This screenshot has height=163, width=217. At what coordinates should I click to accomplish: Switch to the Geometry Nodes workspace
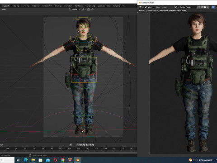click(104, 6)
